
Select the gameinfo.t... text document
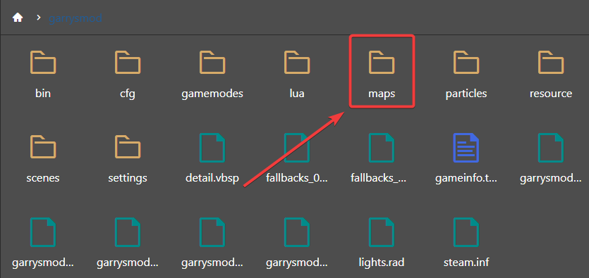466,159
